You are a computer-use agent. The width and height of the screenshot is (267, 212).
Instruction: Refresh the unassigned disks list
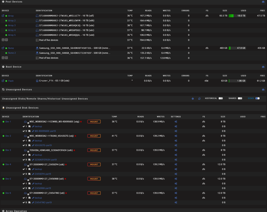tap(199, 99)
